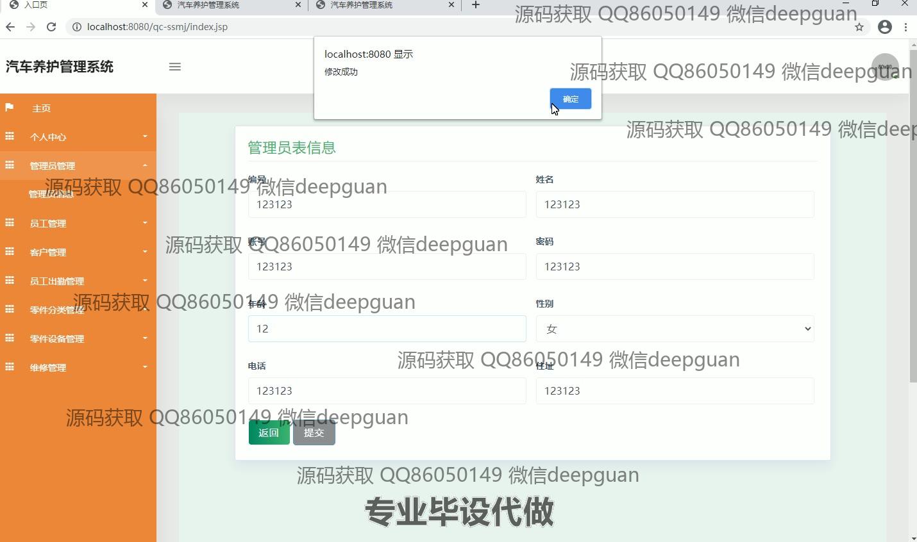The image size is (917, 542).
Task: Open a new browser tab
Action: pos(475,5)
